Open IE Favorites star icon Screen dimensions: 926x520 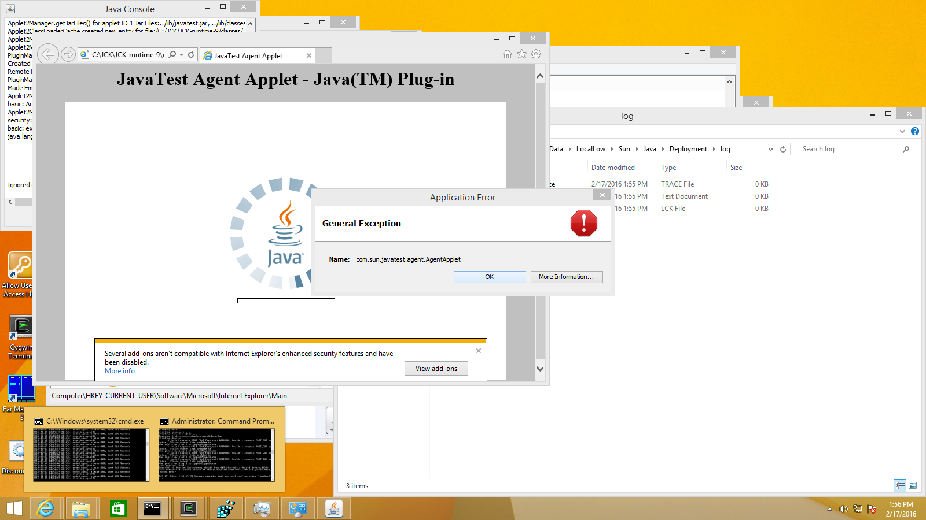point(521,54)
